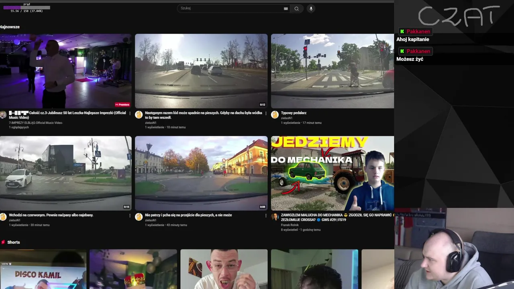The image size is (514, 289).
Task: Open options menu for 'Wchodzi na czerwonym' video
Action: coord(130,216)
